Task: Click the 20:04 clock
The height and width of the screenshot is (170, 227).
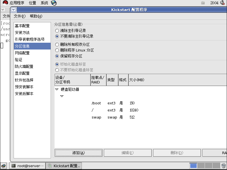Action: (214, 3)
